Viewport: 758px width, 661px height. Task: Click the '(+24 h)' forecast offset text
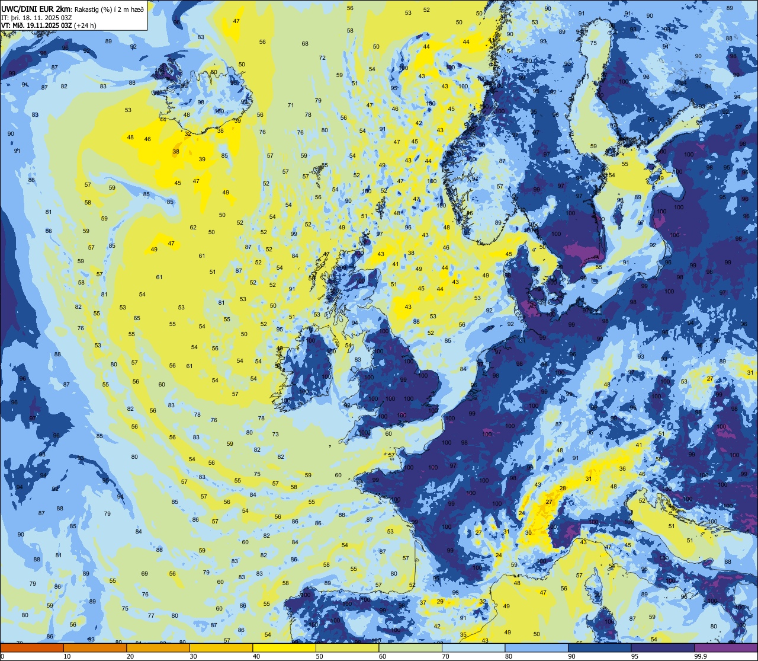tap(85, 25)
